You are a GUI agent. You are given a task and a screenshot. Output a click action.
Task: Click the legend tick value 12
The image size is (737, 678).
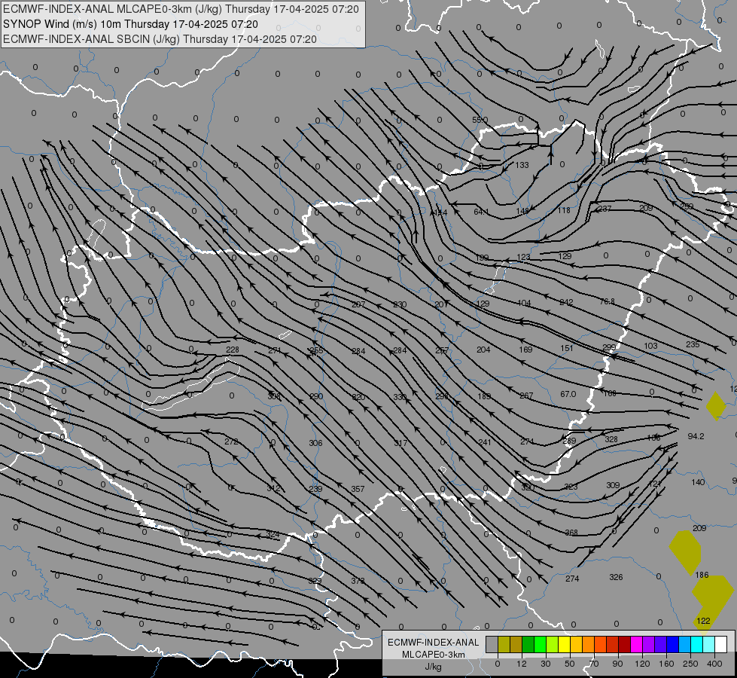[521, 664]
